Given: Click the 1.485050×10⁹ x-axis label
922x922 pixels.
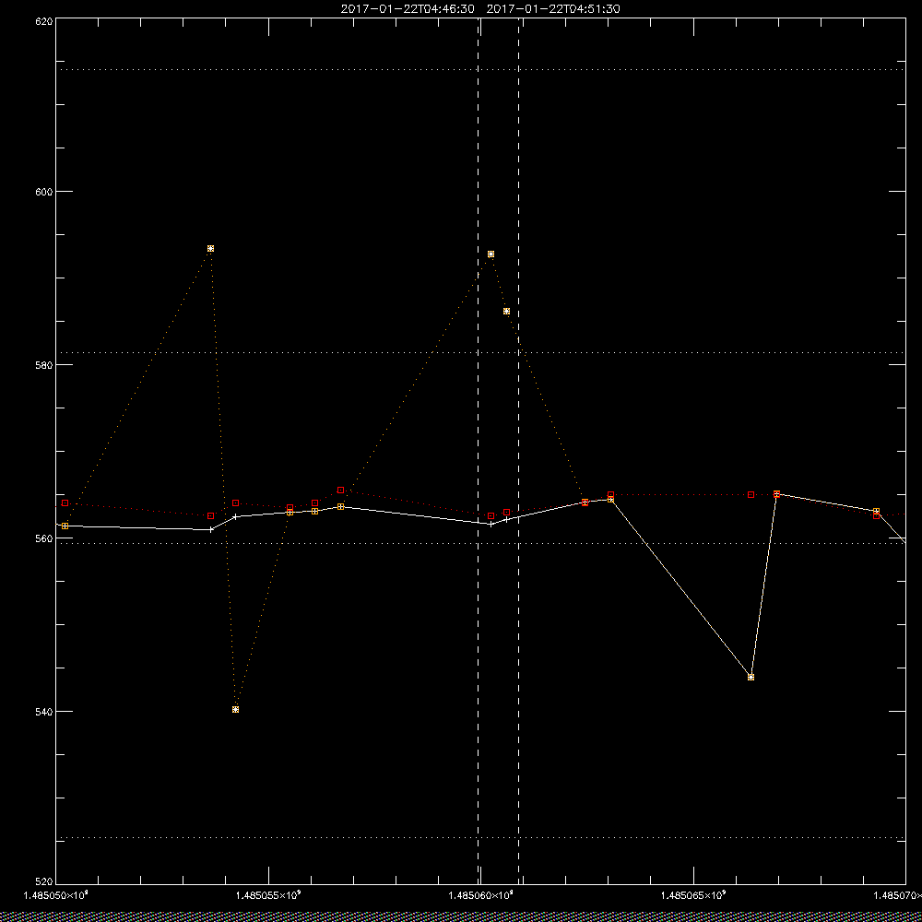Looking at the screenshot, I should click(x=55, y=895).
